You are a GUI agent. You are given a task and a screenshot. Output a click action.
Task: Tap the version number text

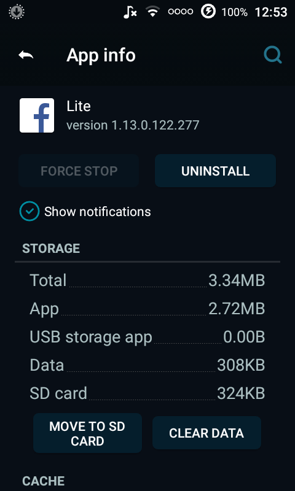[x=133, y=125]
